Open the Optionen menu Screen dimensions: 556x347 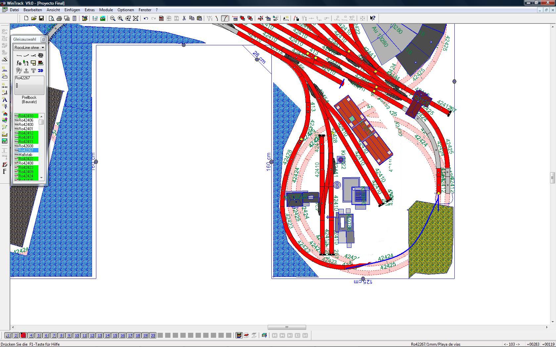tap(126, 10)
